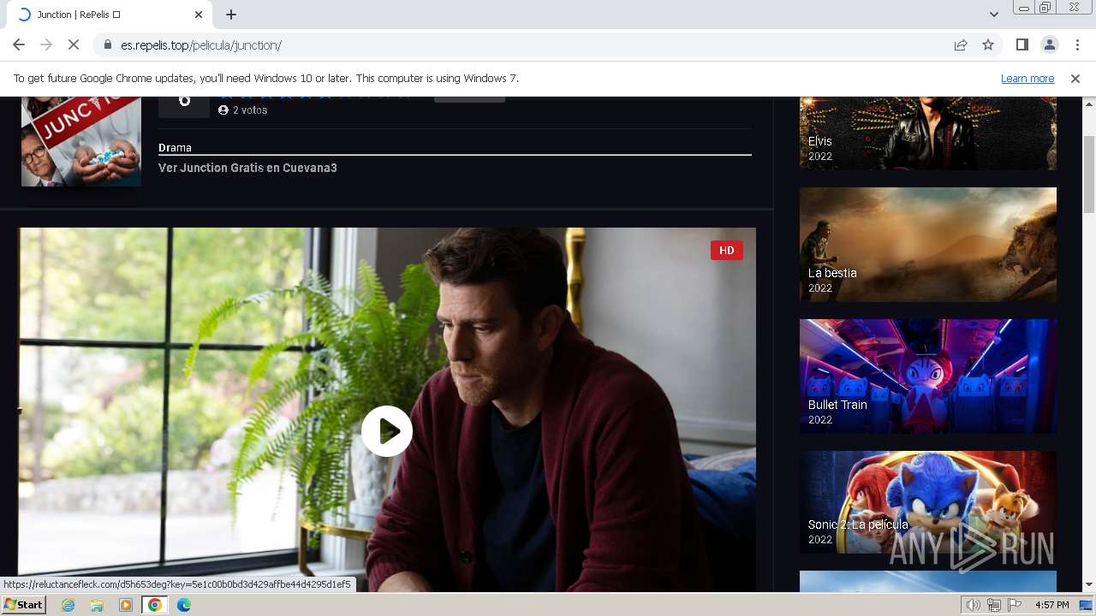This screenshot has width=1096, height=616.
Task: Expand the tab search dropdown
Action: (x=993, y=15)
